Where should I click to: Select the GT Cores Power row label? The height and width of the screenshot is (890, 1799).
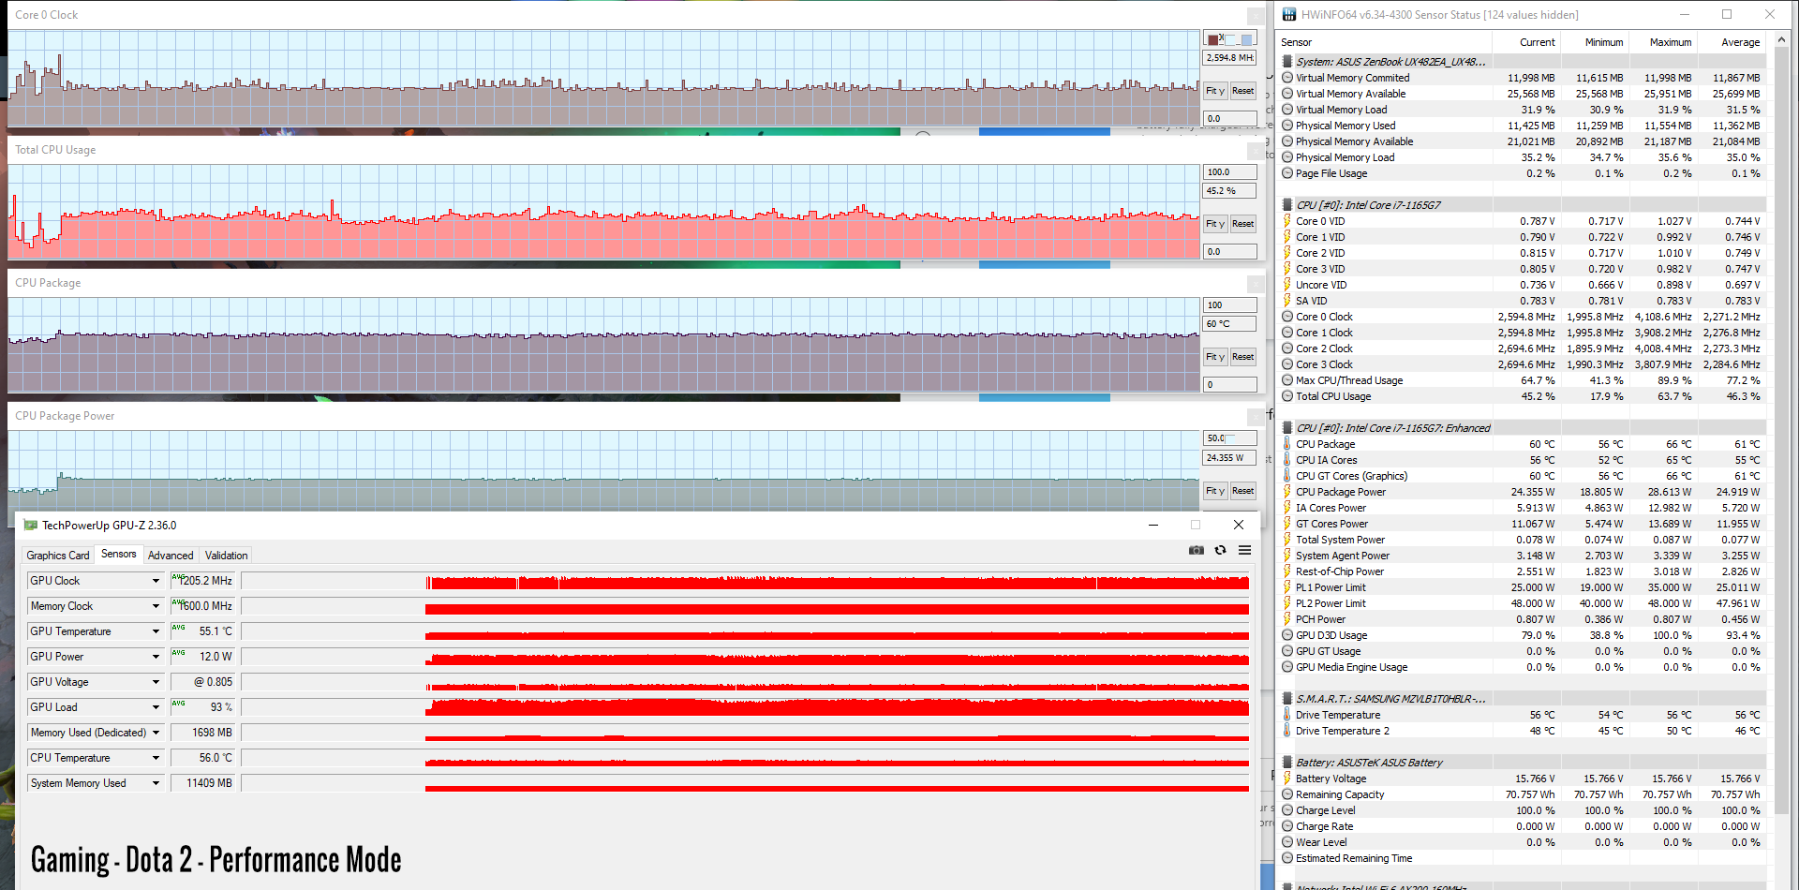[x=1331, y=524]
